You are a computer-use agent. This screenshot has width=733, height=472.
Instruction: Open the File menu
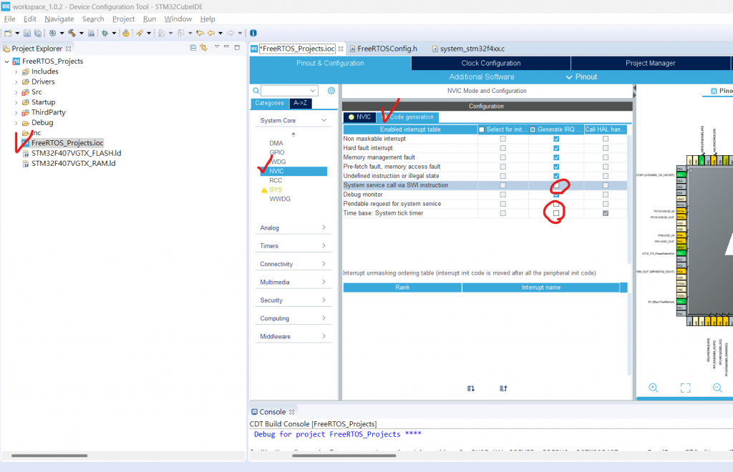pyautogui.click(x=10, y=19)
